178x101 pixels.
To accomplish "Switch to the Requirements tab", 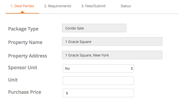I will 58,6.
